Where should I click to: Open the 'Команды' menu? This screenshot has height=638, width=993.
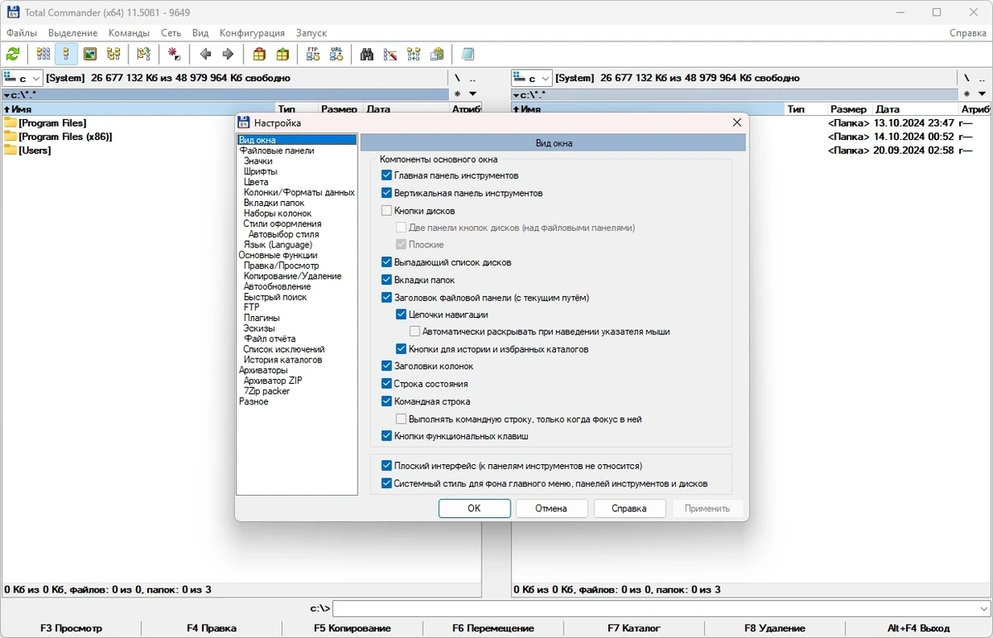(x=129, y=33)
